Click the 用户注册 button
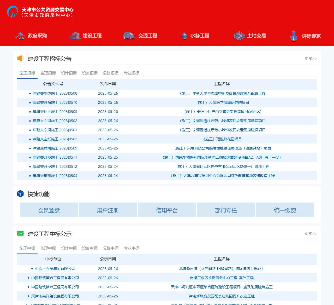 pyautogui.click(x=108, y=210)
